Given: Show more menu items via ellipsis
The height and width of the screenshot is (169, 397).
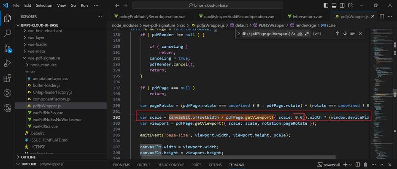Looking at the screenshot, I should coord(96,5).
